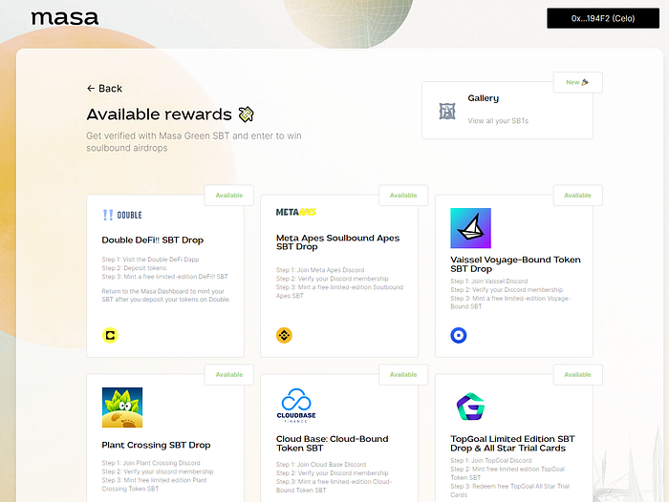669x502 pixels.
Task: Open Vaissel Voyage-Bound Token SBT Drop
Action: pos(515,264)
